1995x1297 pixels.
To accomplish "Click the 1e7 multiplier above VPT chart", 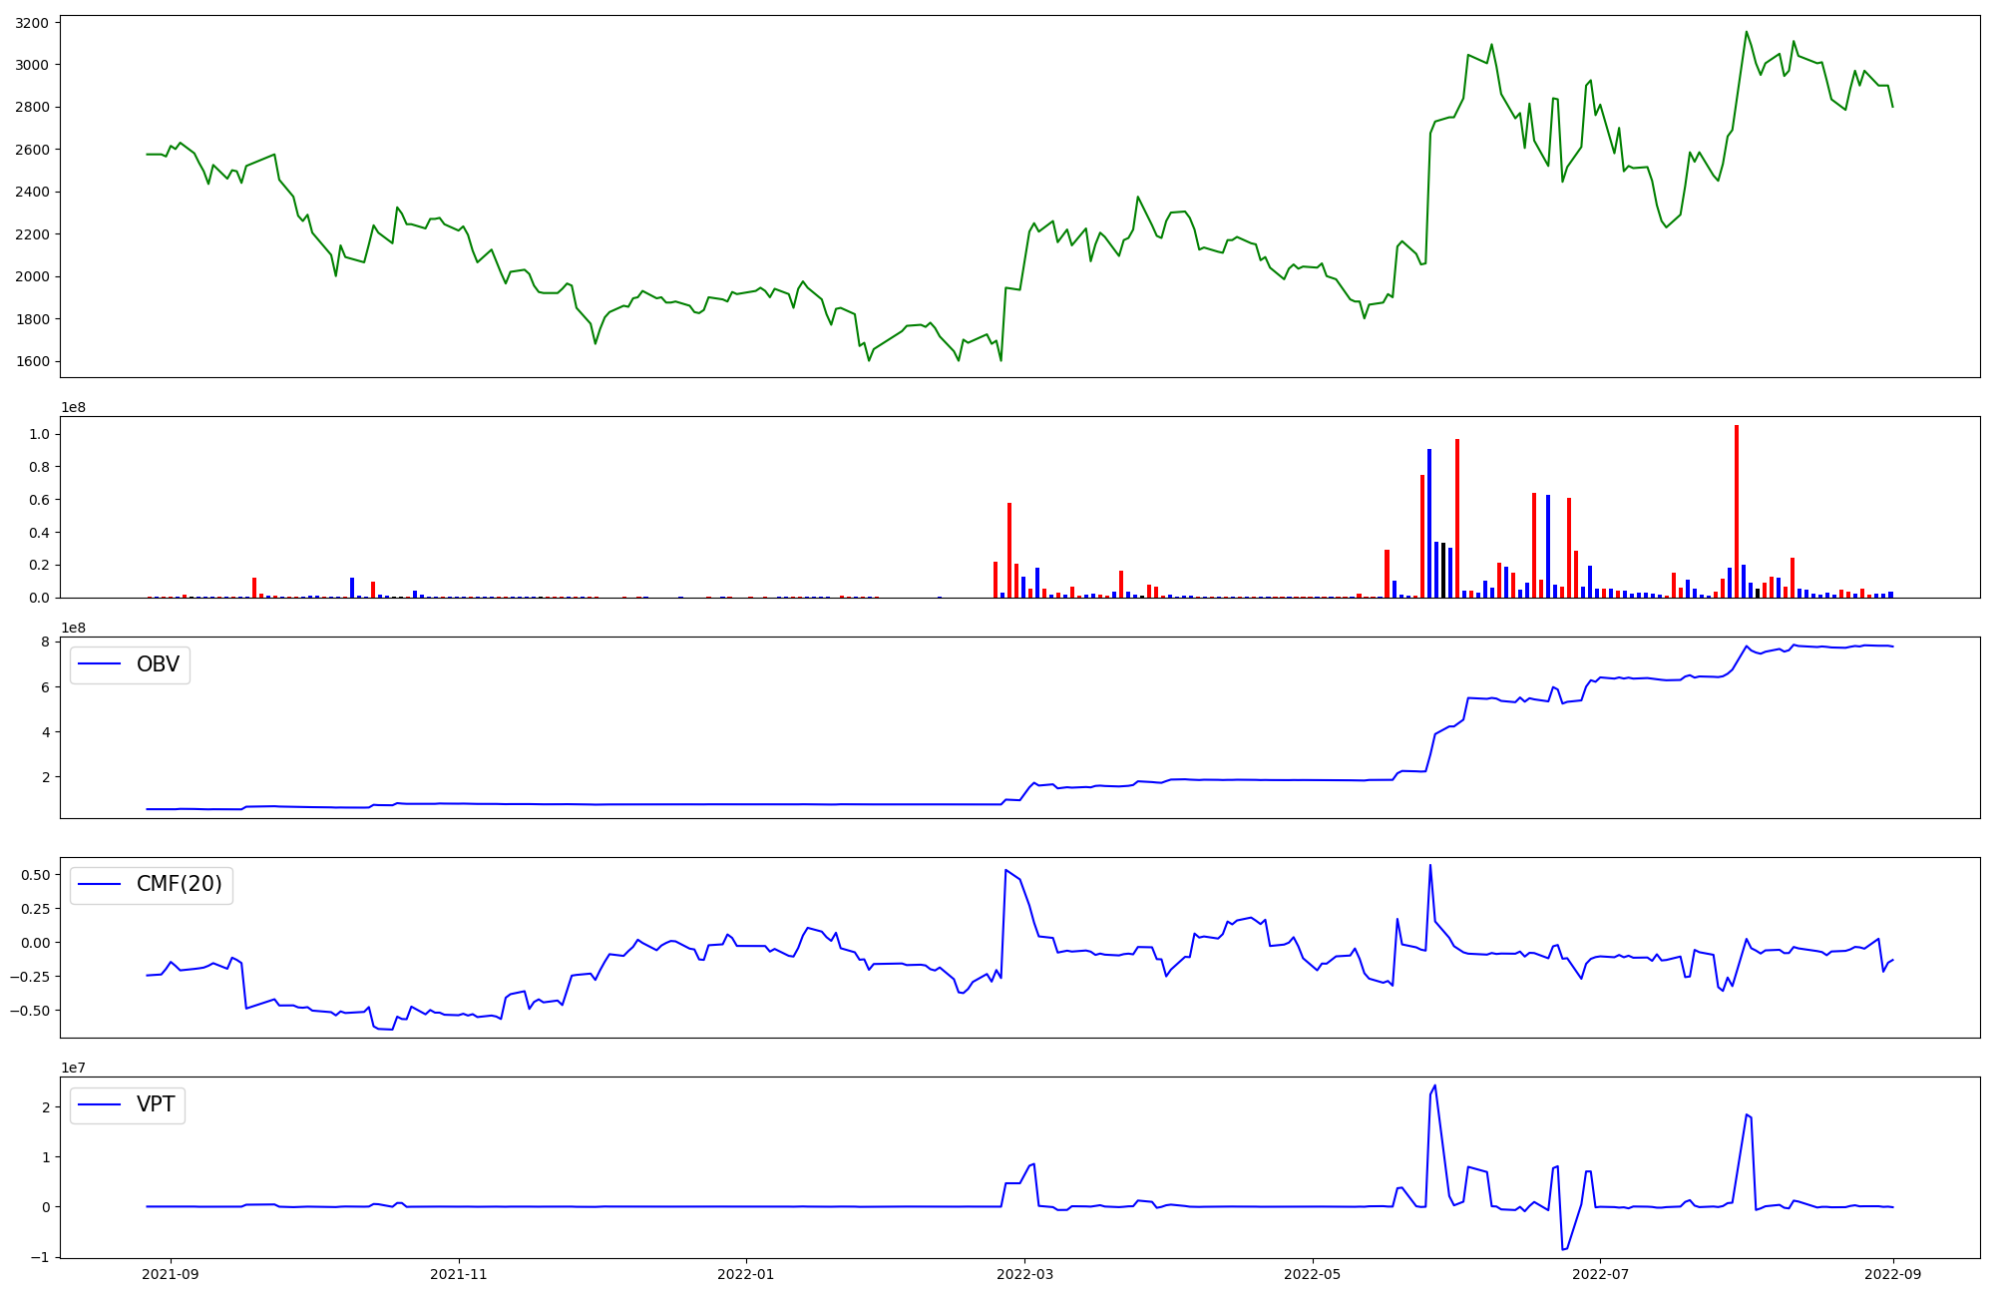I will pyautogui.click(x=73, y=1069).
